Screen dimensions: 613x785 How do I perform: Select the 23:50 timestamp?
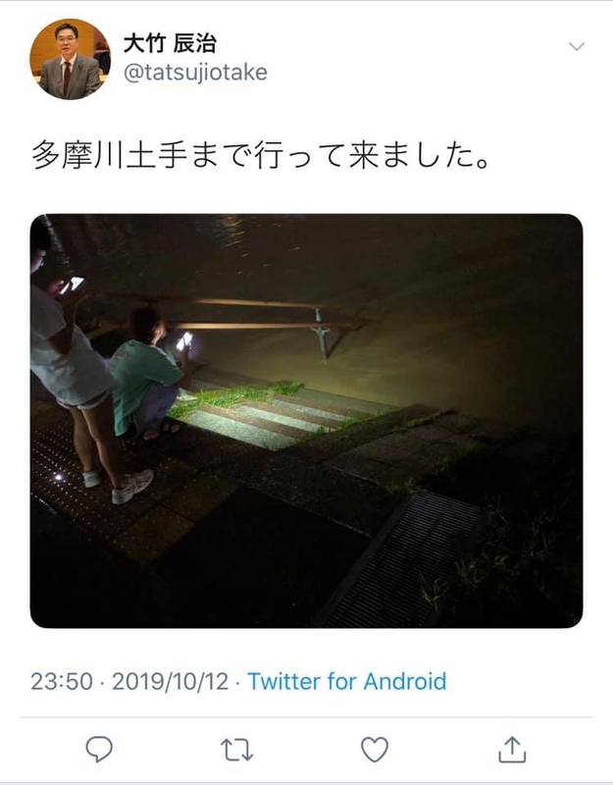pos(62,681)
